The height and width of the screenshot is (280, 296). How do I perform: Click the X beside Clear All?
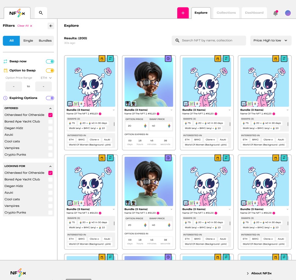(x=31, y=26)
